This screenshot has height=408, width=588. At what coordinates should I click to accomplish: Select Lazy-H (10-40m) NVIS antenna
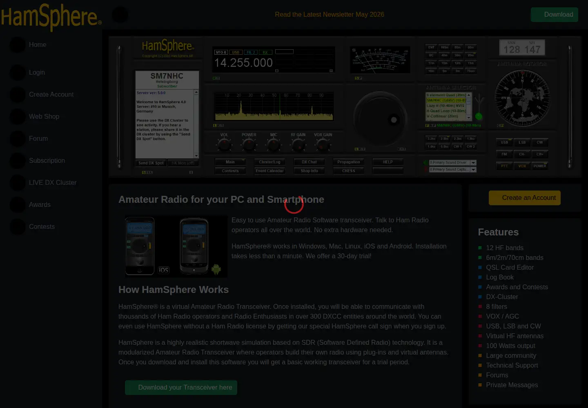point(446,106)
